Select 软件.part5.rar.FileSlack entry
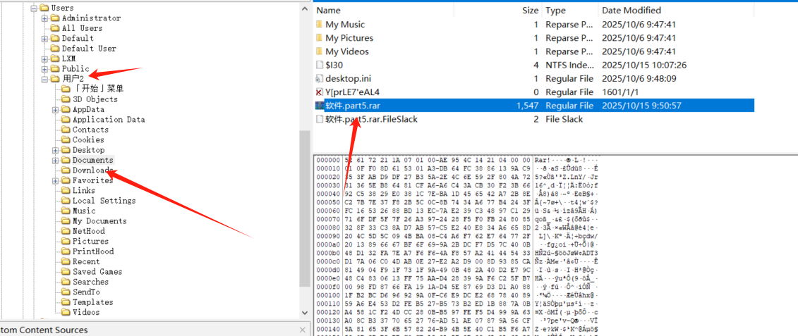 tap(371, 119)
